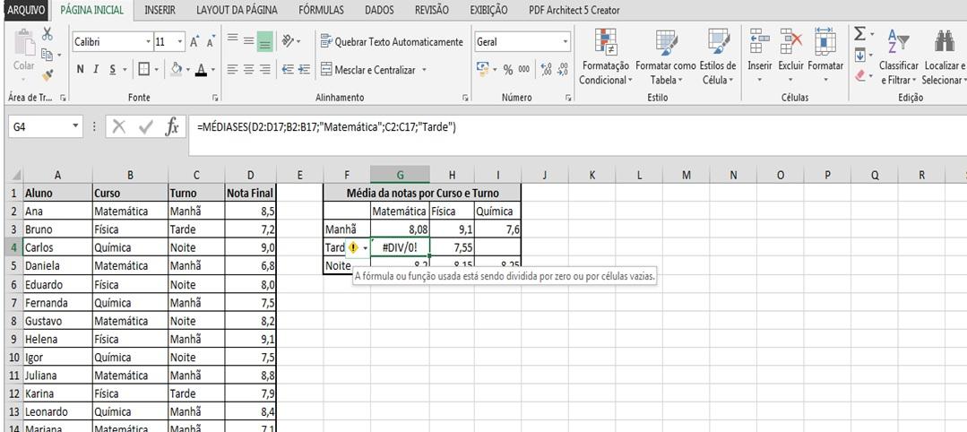Open Formatação Condicional dropdown
Image resolution: width=967 pixels, height=432 pixels.
coord(605,56)
